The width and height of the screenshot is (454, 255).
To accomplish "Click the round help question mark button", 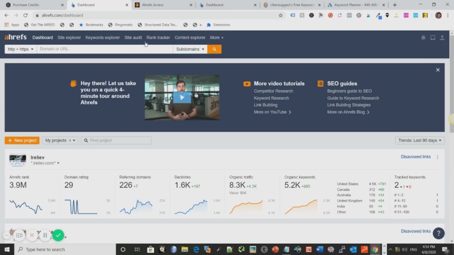I will (439, 233).
